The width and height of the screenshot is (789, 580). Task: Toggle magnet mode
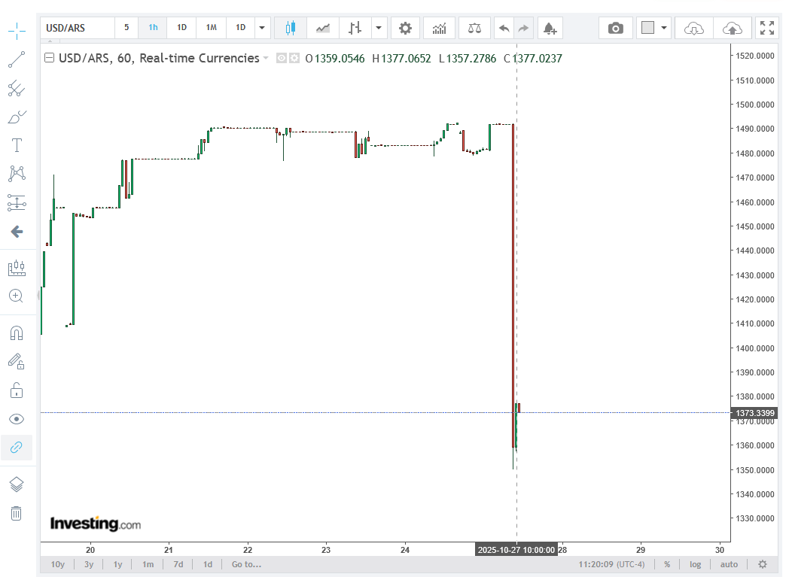(x=17, y=333)
